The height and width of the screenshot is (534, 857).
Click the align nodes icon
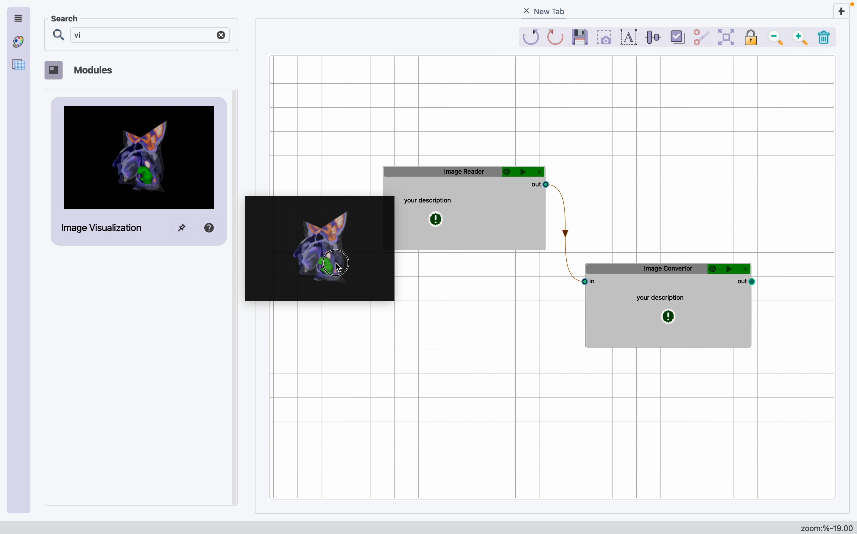(x=653, y=37)
